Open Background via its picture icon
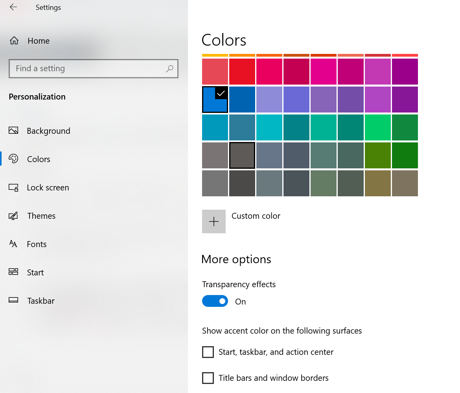 pos(13,131)
